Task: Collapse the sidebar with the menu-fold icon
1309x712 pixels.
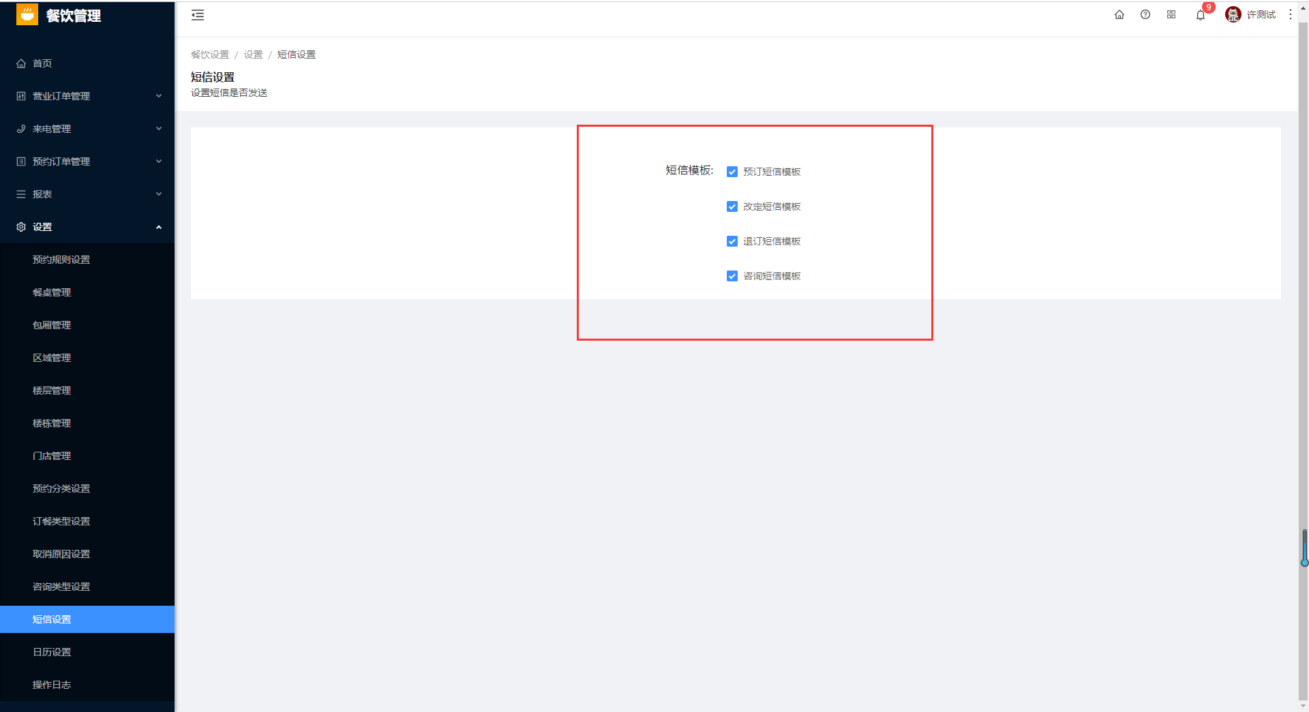Action: 198,15
